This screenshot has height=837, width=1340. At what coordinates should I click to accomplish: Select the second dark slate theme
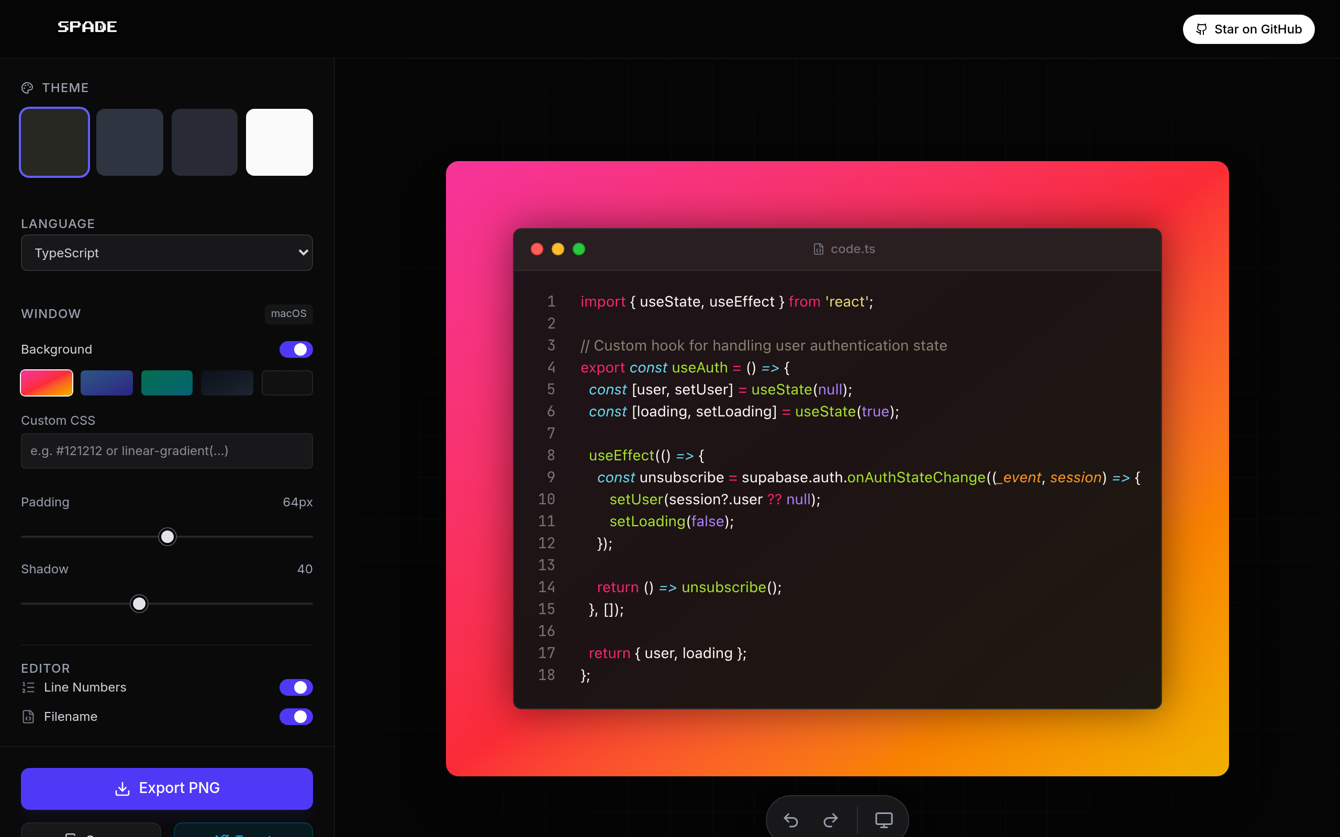click(130, 142)
